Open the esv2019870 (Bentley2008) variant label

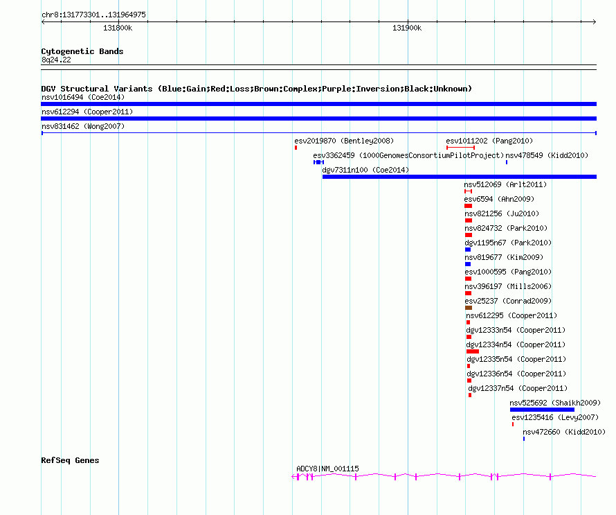point(344,141)
